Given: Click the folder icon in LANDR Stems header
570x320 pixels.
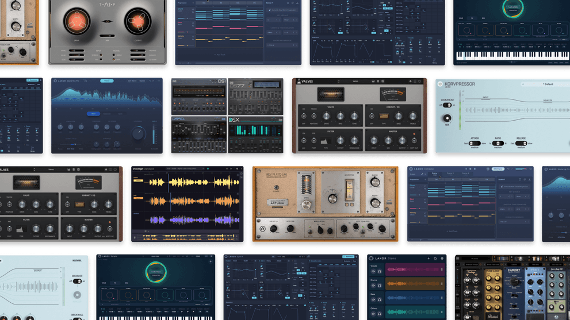Looking at the screenshot, I should point(435,259).
